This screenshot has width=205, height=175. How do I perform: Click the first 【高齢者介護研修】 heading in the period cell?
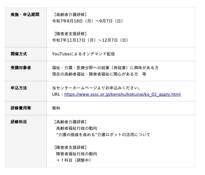click(70, 15)
